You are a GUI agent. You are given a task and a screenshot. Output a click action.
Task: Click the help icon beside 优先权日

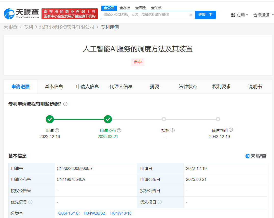coord(160,202)
